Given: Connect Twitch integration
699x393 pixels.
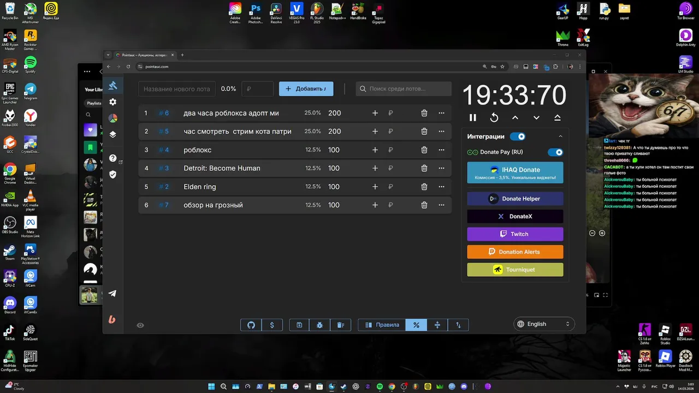Looking at the screenshot, I should (x=515, y=234).
